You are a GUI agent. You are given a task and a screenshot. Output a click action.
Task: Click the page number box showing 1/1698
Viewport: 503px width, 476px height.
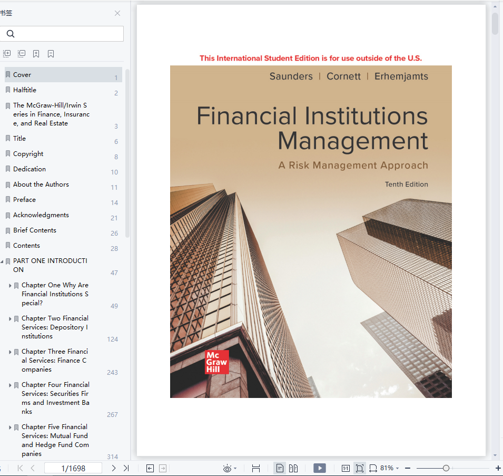pos(73,468)
